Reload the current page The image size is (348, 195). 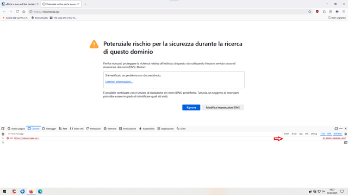pyautogui.click(x=17, y=12)
